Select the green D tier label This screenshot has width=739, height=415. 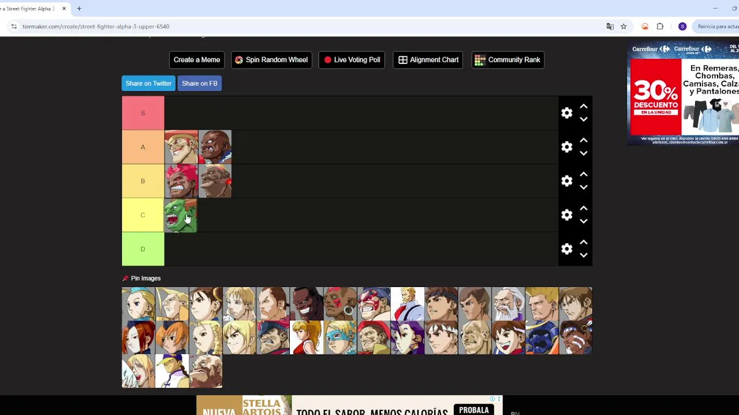(x=143, y=249)
